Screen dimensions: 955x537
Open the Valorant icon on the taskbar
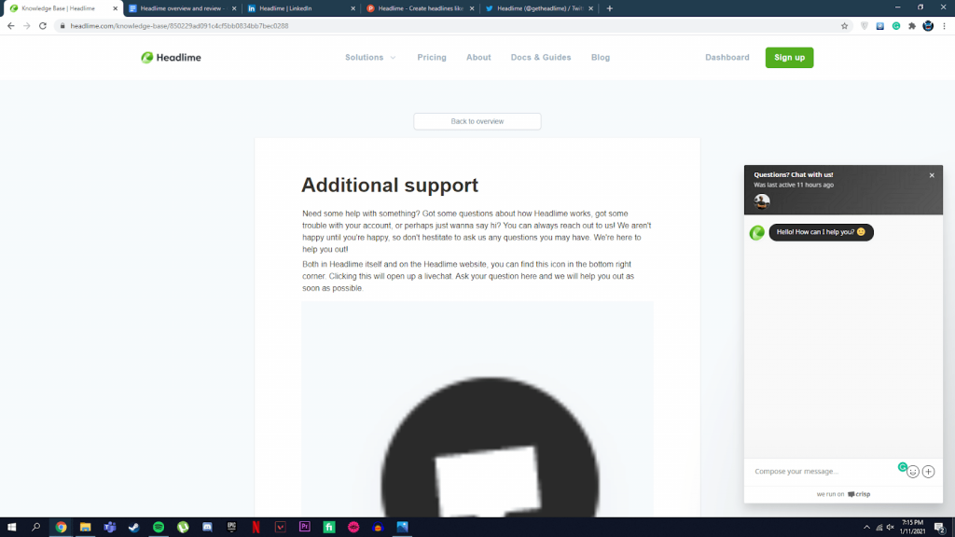point(280,528)
